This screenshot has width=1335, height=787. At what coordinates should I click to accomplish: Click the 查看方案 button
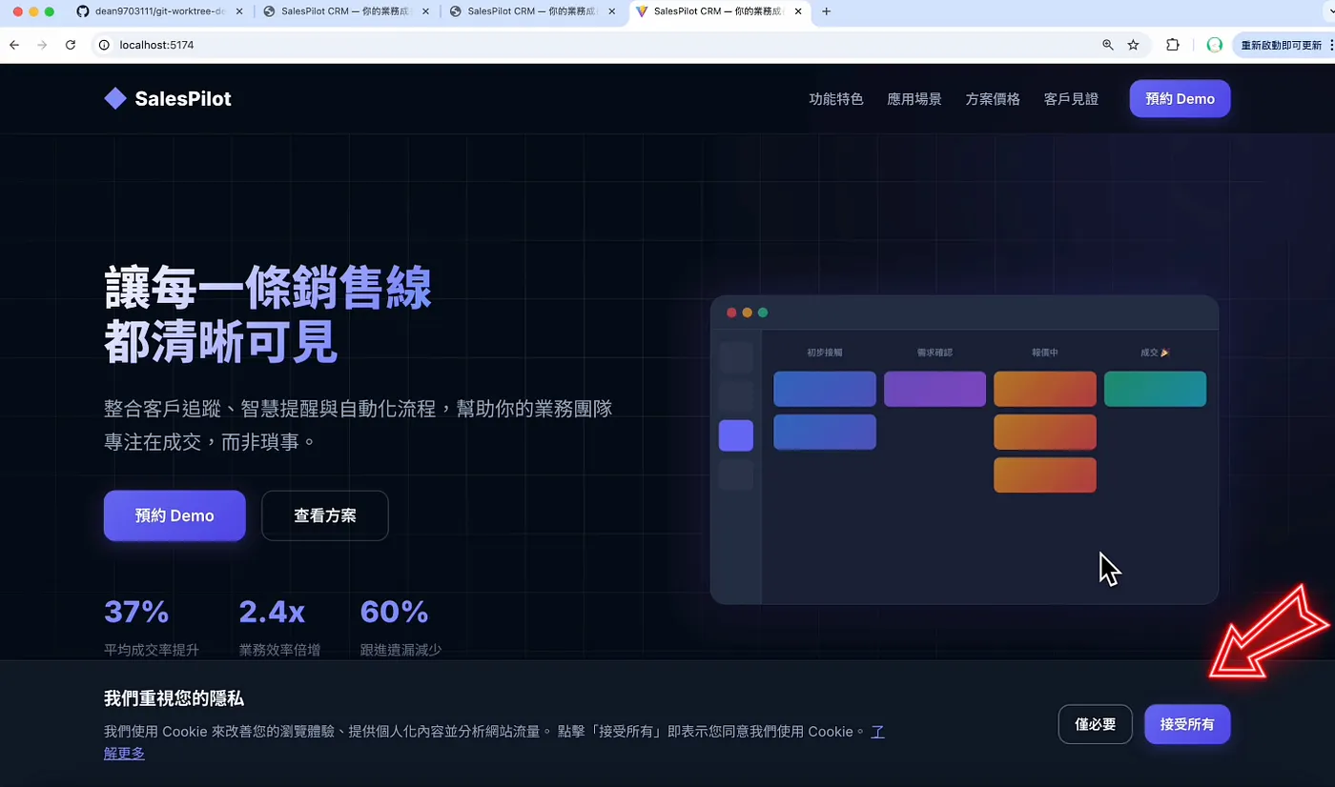coord(325,515)
